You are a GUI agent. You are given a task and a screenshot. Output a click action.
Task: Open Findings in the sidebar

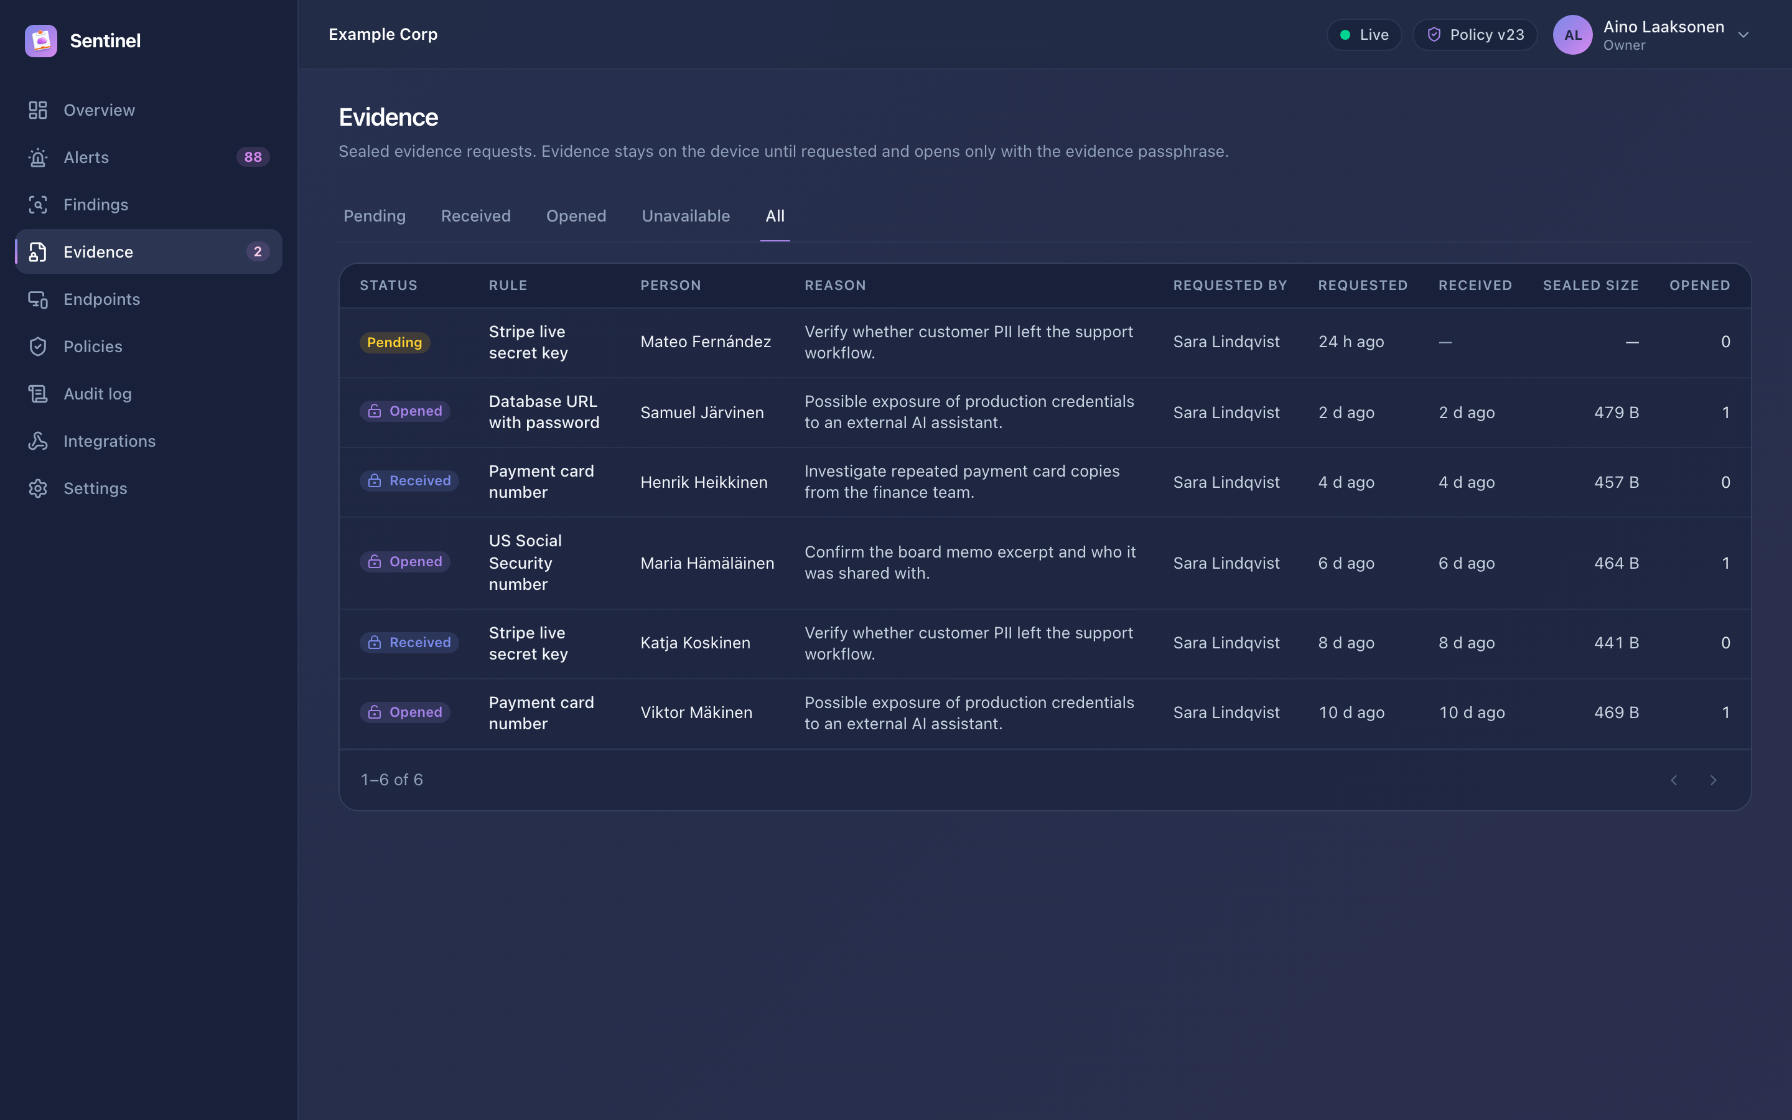pos(149,205)
